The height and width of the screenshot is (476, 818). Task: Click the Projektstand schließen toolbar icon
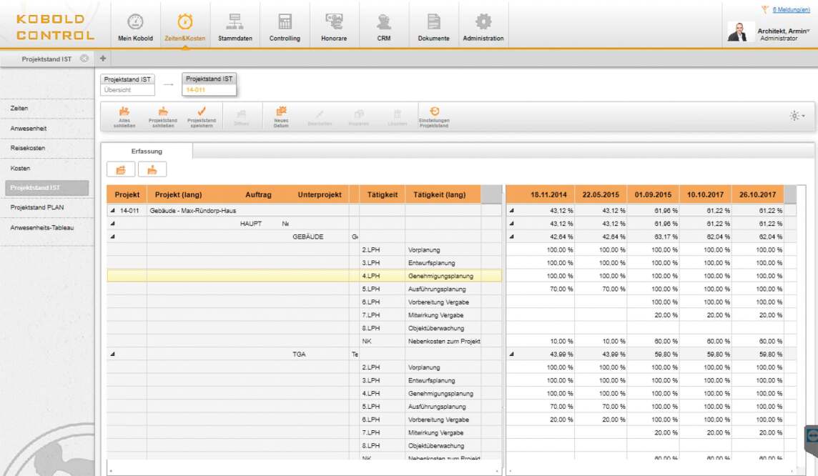tap(163, 111)
